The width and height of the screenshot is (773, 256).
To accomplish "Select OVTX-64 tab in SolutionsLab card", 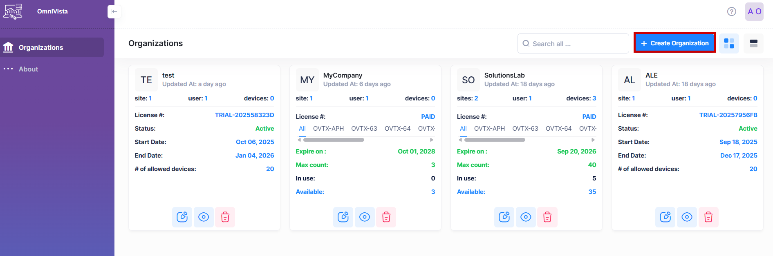I will coord(558,129).
